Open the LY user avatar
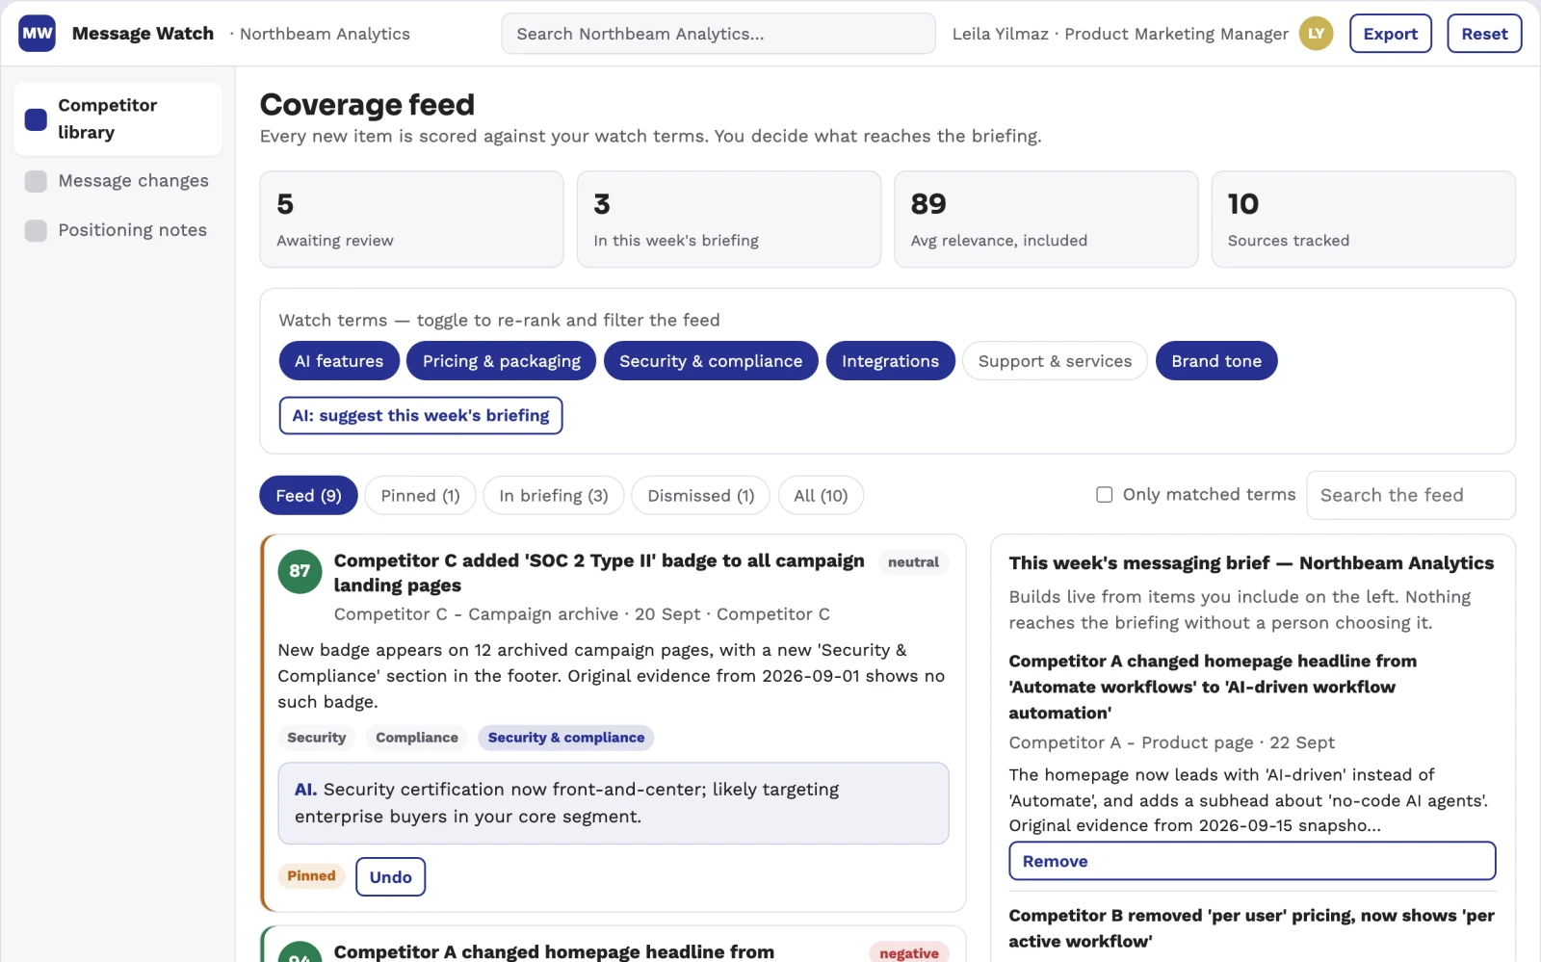Screen dimensions: 1541x962 pyautogui.click(x=1316, y=34)
